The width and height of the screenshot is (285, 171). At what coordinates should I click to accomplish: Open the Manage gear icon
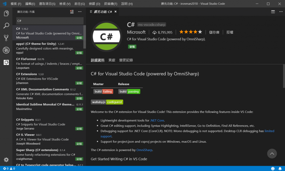6,160
